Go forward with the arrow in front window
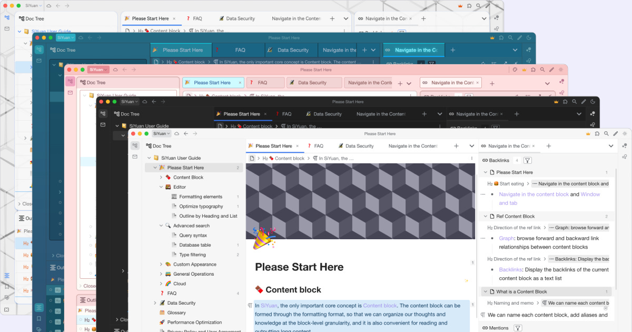Image resolution: width=632 pixels, height=332 pixels. click(x=195, y=133)
